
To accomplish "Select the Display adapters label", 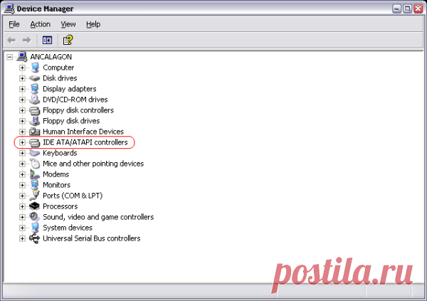I will [70, 89].
